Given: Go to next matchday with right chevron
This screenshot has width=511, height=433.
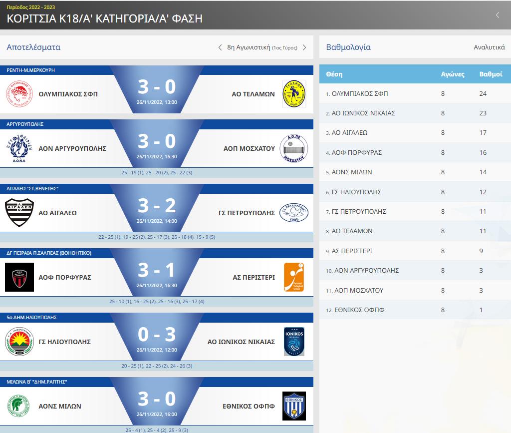Looking at the screenshot, I should [304, 47].
